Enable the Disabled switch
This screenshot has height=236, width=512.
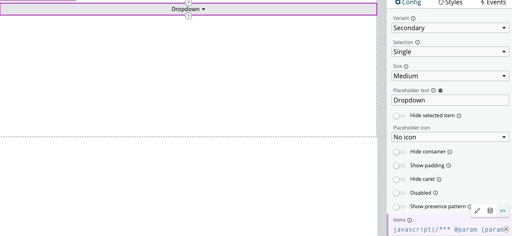tap(400, 193)
